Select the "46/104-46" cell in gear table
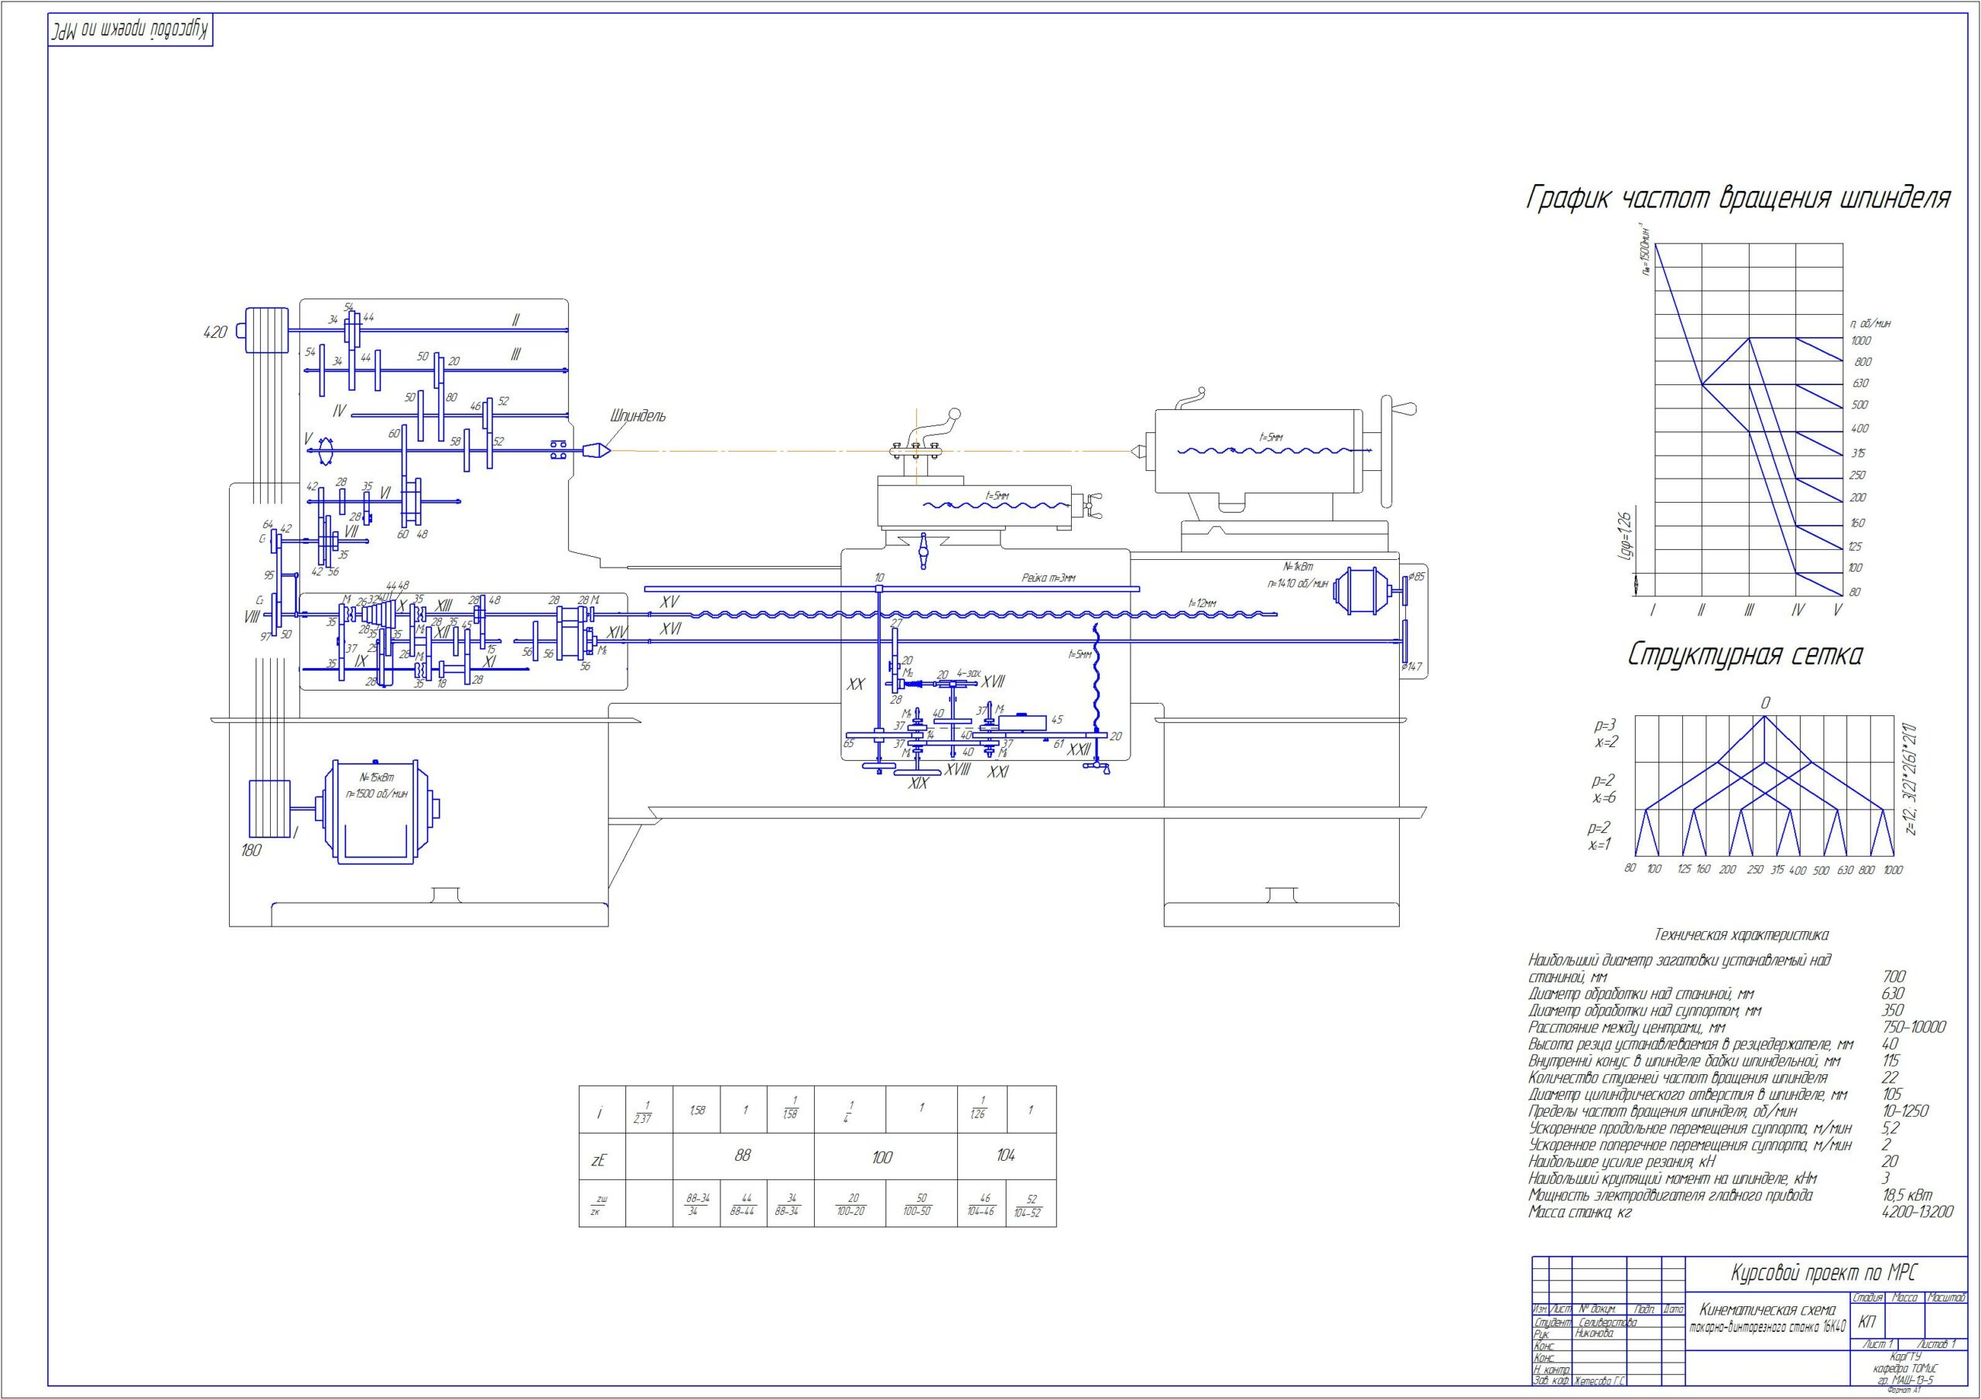This screenshot has height=1399, width=1981. 982,1204
